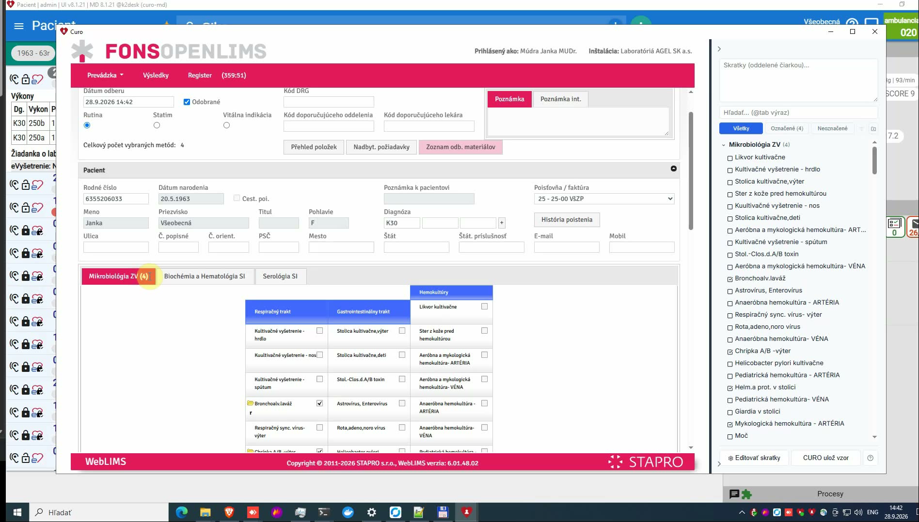919x522 pixels.
Task: Open the Poznámka int. tab
Action: [560, 99]
